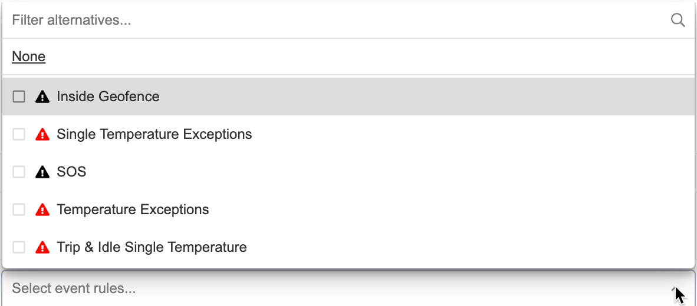Click the black warning icon beside SOS
Screen dimensions: 697x306
(x=42, y=172)
